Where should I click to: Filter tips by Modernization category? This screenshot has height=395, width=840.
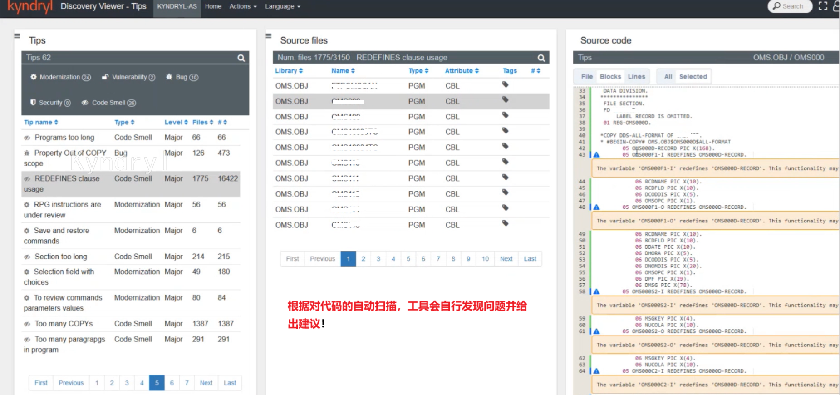point(61,77)
